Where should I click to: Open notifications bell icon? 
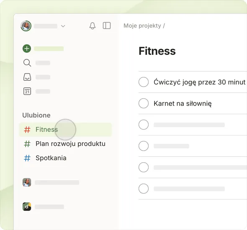pyautogui.click(x=93, y=26)
